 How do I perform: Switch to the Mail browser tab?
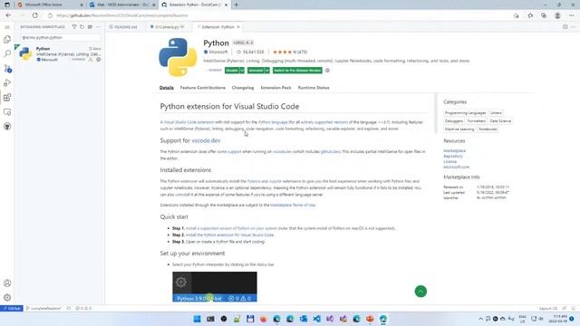coord(122,5)
